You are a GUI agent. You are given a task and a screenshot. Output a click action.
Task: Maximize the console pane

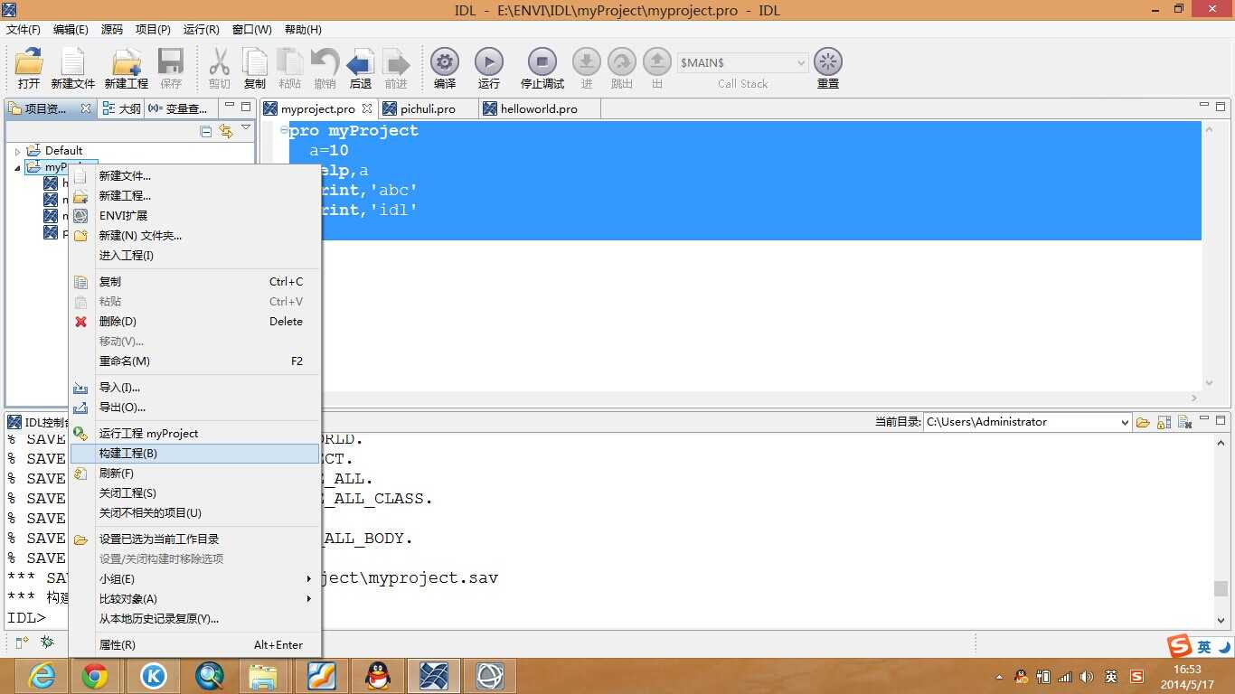[x=1221, y=420]
